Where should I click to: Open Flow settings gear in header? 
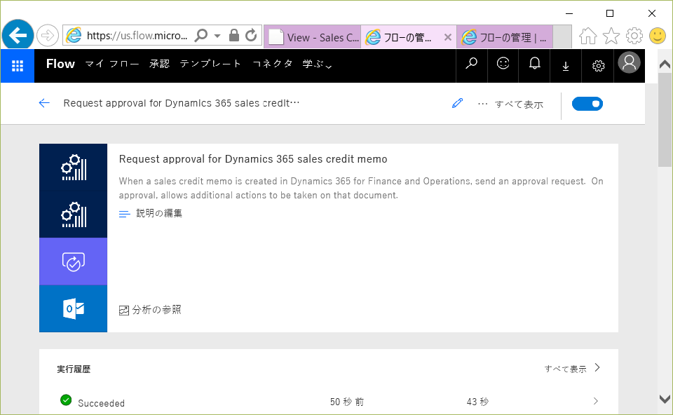click(598, 66)
